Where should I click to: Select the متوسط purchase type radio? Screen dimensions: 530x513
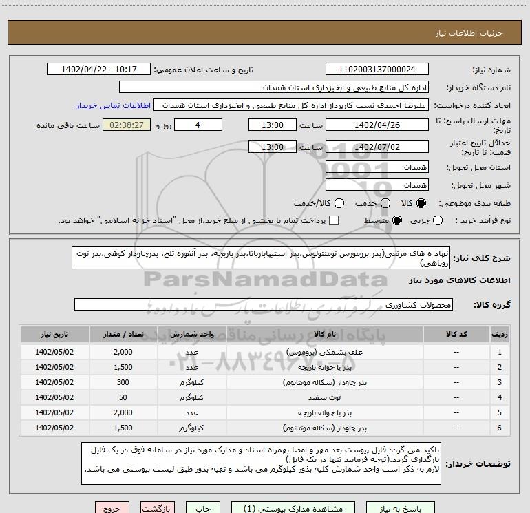tap(397, 220)
